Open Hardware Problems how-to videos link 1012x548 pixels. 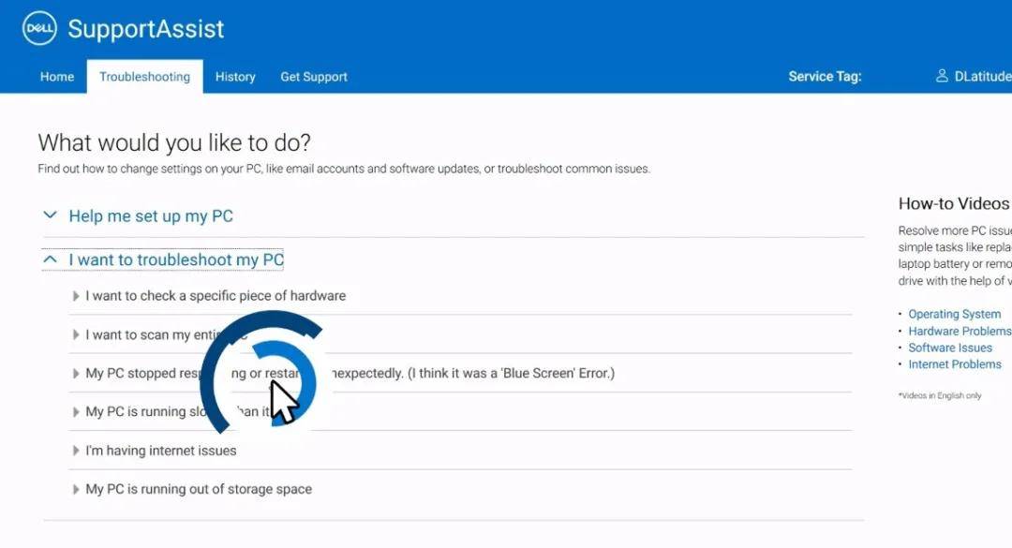(x=960, y=331)
